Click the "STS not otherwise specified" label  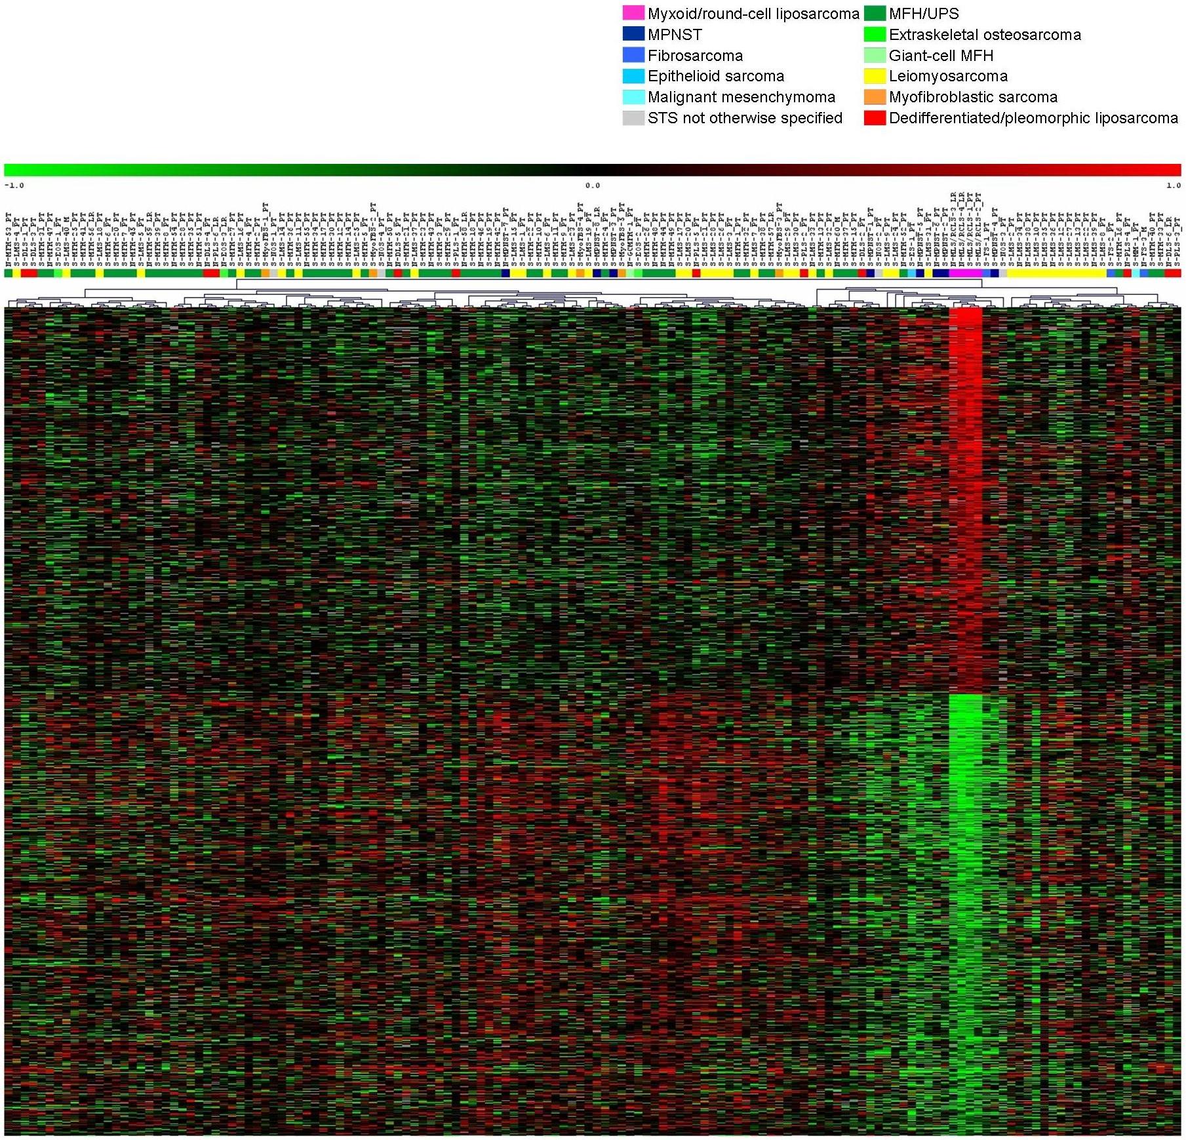click(x=745, y=119)
